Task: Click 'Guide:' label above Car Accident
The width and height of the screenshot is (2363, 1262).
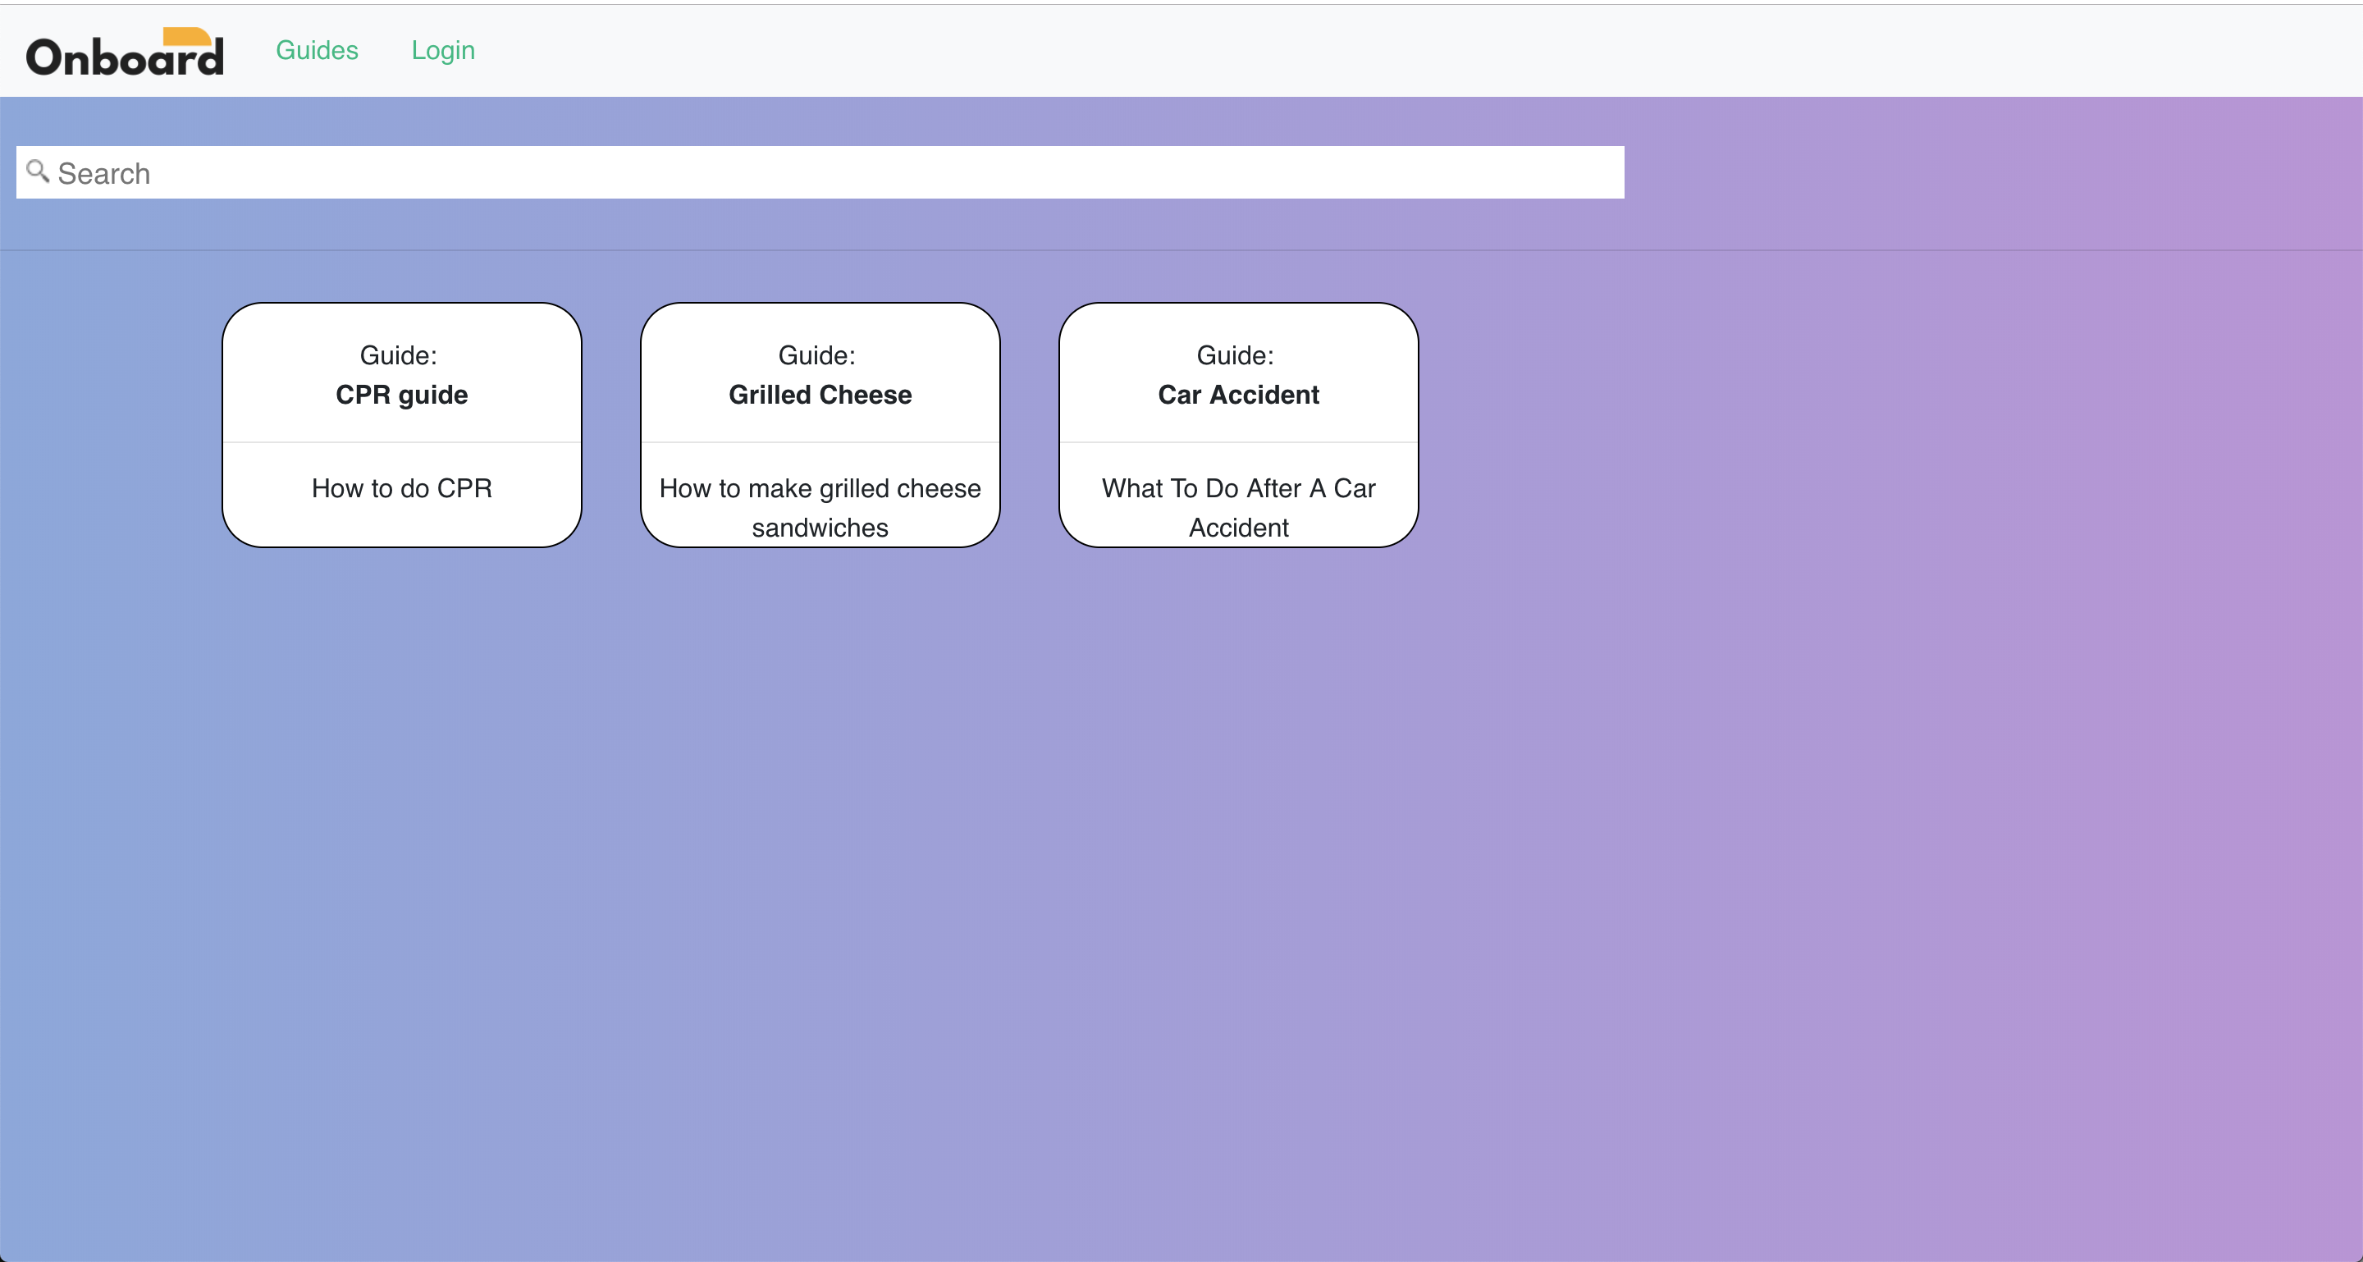Action: pos(1235,356)
